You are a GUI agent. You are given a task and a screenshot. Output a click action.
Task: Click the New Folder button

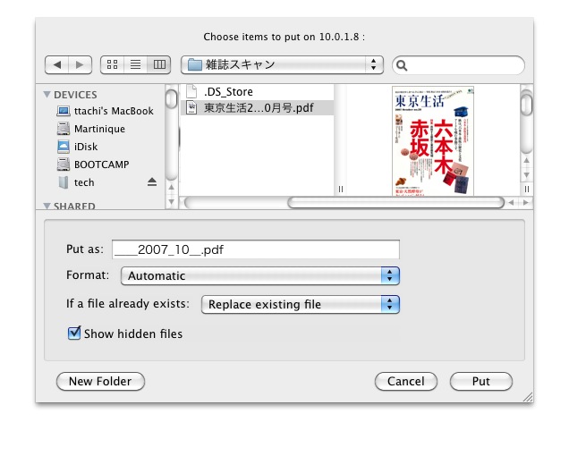coord(100,382)
